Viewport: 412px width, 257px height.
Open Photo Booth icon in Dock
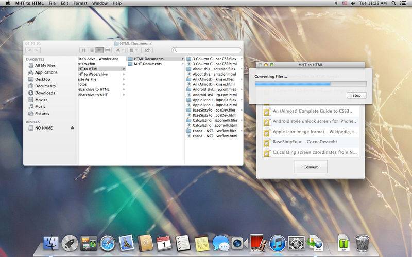[x=259, y=243]
